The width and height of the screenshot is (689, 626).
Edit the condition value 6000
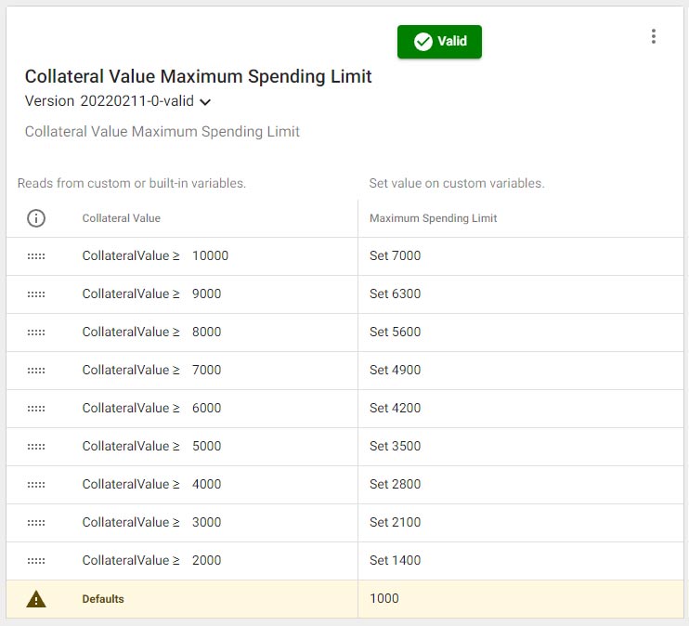[x=206, y=408]
